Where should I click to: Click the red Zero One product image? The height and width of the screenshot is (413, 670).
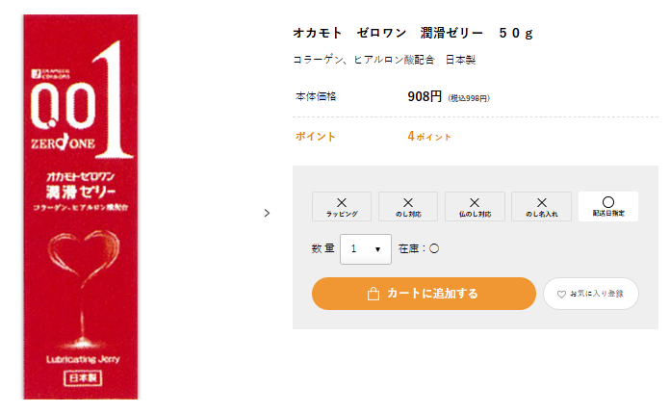coord(81,207)
